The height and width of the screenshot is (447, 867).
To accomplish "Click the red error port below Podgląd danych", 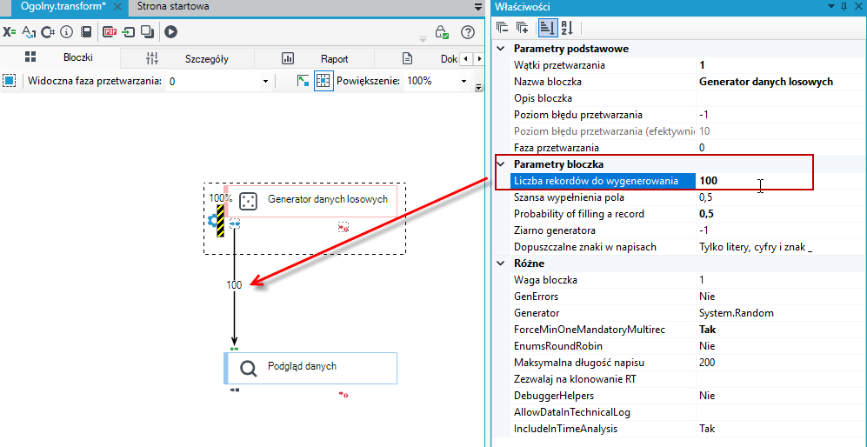I will [x=343, y=394].
